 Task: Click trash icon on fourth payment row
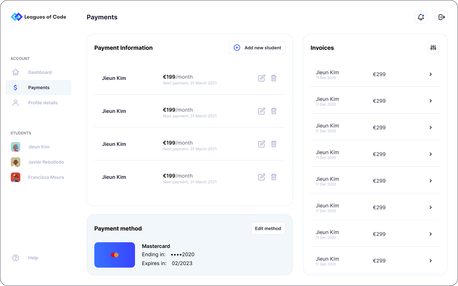point(274,177)
